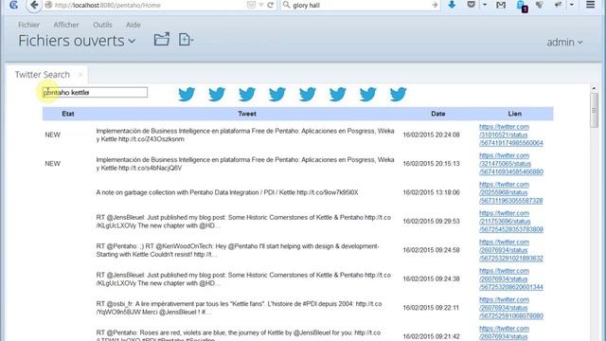Expand the address bar history dropdown

point(261,5)
